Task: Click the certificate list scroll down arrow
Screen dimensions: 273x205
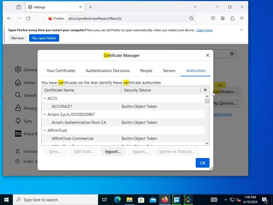Action: [x=207, y=143]
